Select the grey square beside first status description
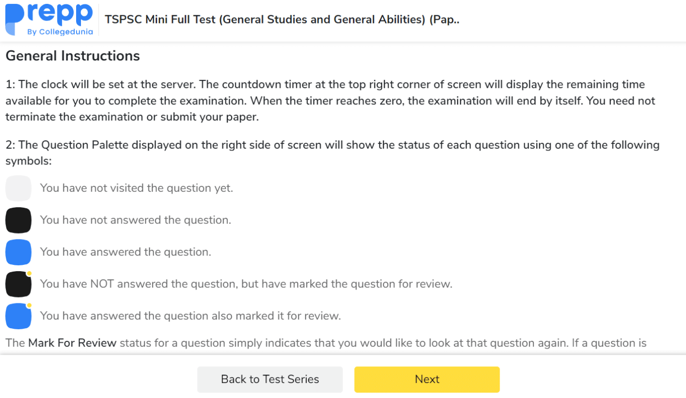This screenshot has width=686, height=398. [x=18, y=188]
